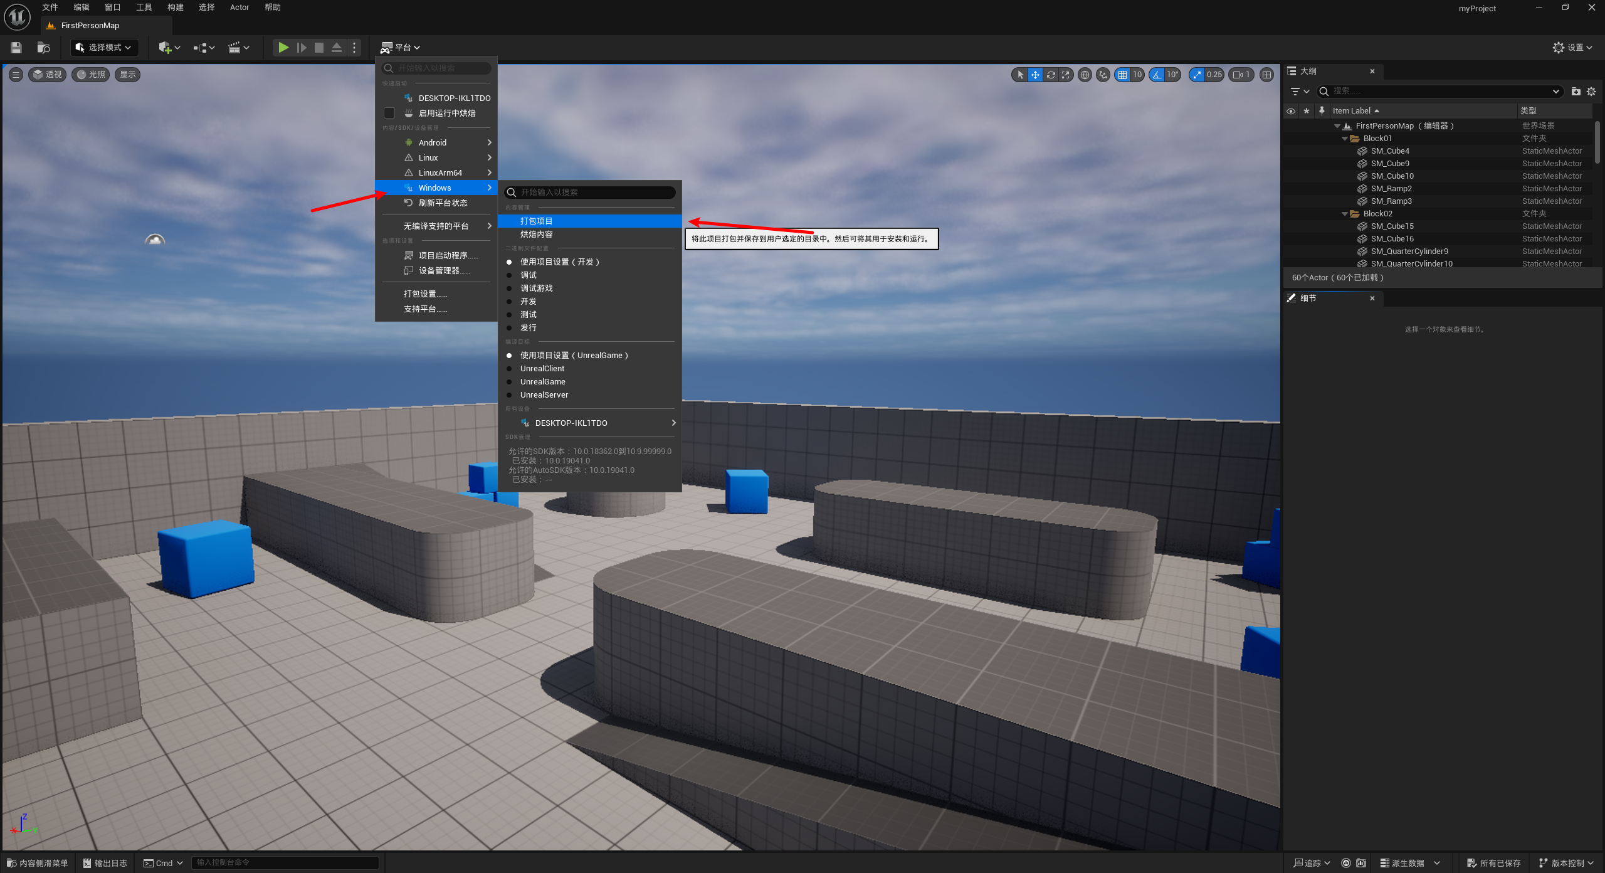This screenshot has height=873, width=1605.
Task: Open outliner settings gear icon
Action: [1591, 92]
